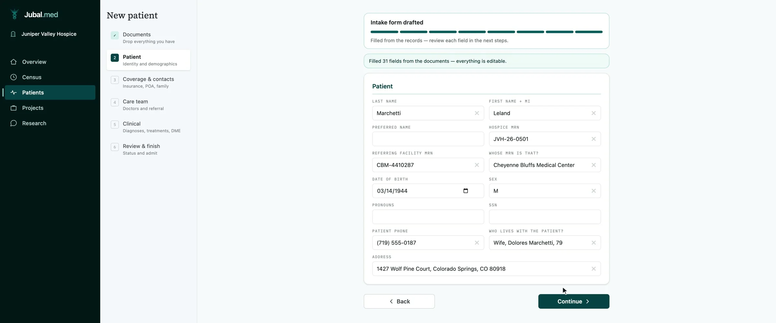Clear the First Name field with its X
The height and width of the screenshot is (323, 776).
593,113
